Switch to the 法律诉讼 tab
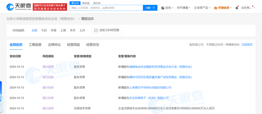Image resolution: width=262 pixels, height=114 pixels. point(54,45)
